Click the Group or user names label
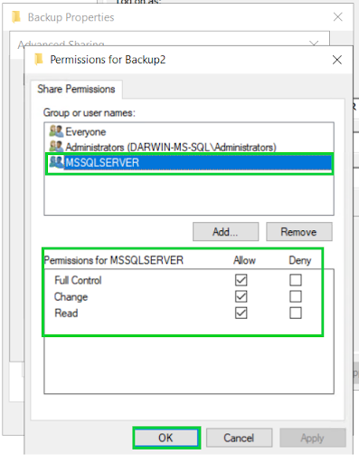The width and height of the screenshot is (359, 464). 90,113
